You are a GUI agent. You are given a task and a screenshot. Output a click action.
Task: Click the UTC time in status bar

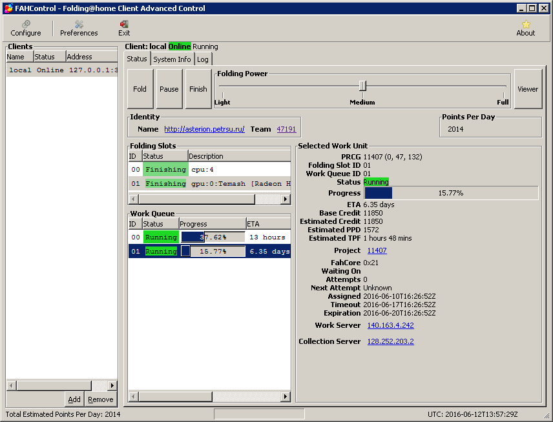click(x=473, y=414)
